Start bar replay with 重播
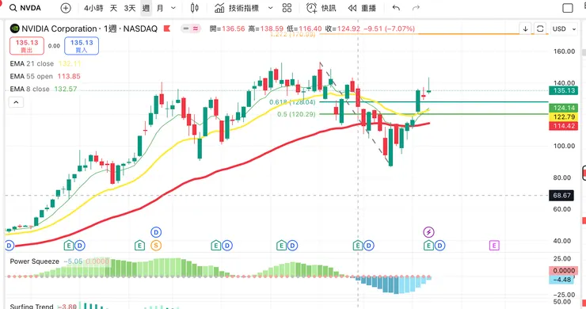This screenshot has width=586, height=309. click(362, 8)
